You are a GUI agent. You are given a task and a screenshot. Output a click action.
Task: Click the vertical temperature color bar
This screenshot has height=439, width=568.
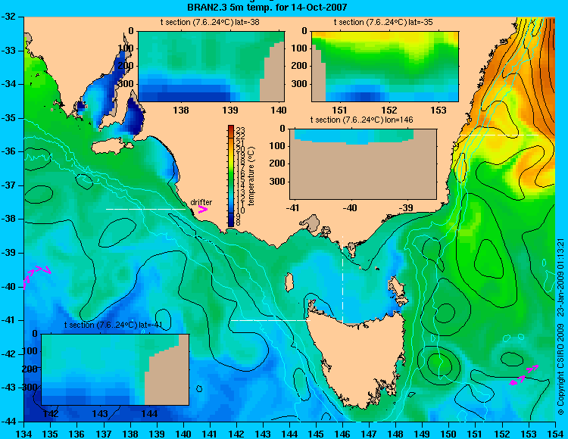click(x=231, y=176)
